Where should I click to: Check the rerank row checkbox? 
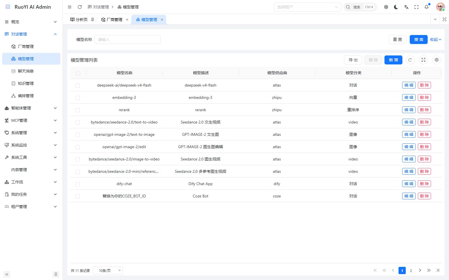78,110
